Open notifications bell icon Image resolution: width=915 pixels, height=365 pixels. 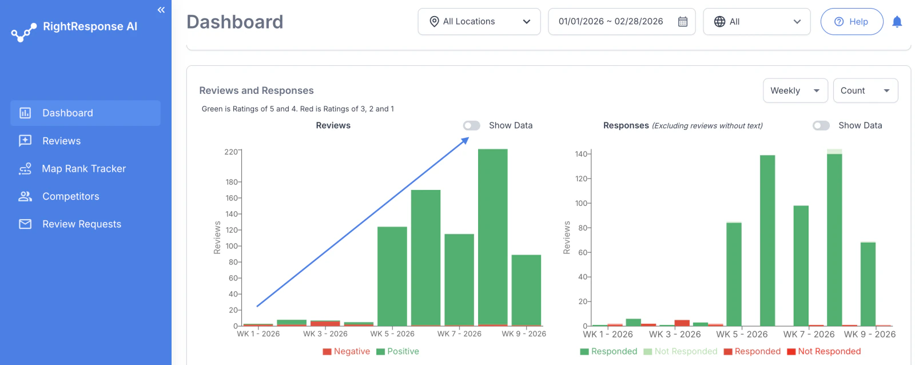click(897, 22)
